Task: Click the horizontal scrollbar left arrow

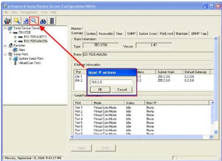Action: 72,137
